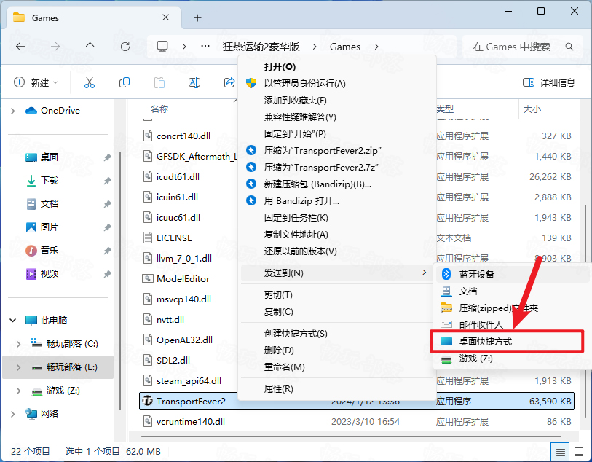
Task: Collapse the 此电脑 tree node
Action: tap(13, 321)
